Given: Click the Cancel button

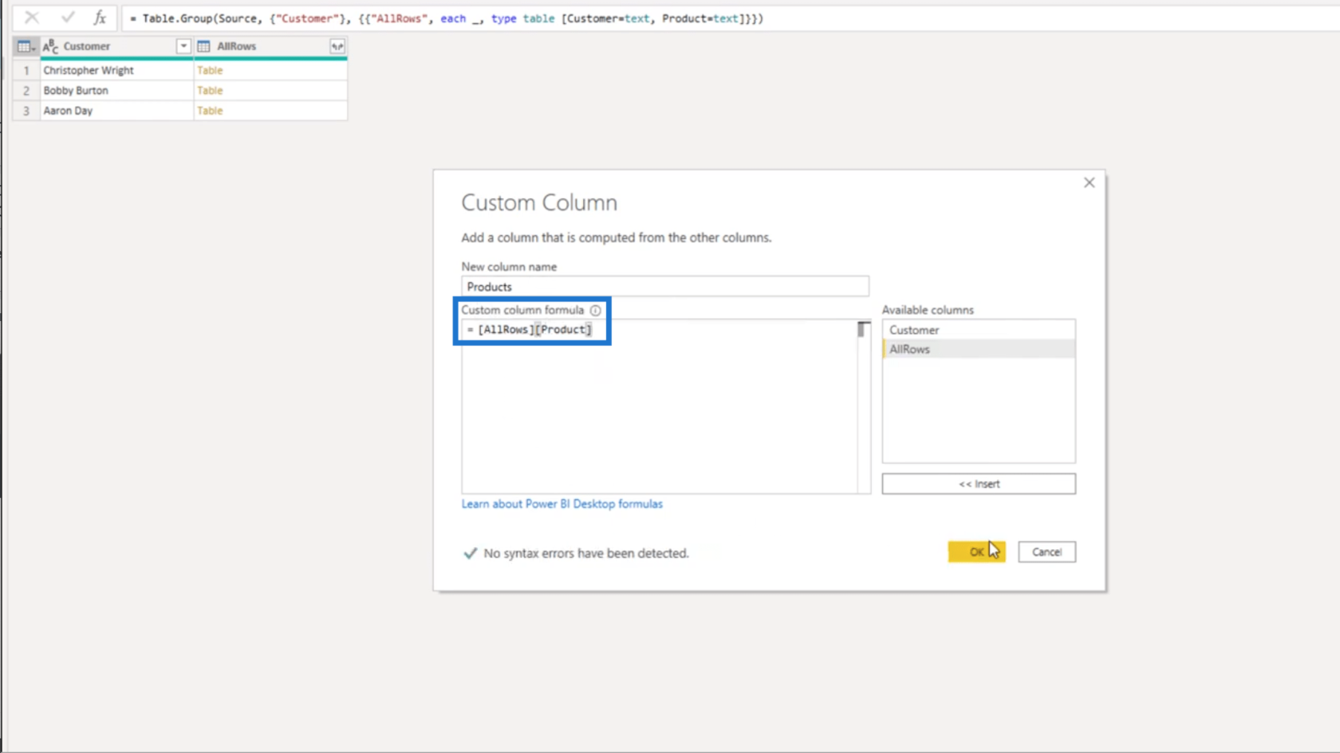Looking at the screenshot, I should 1046,551.
